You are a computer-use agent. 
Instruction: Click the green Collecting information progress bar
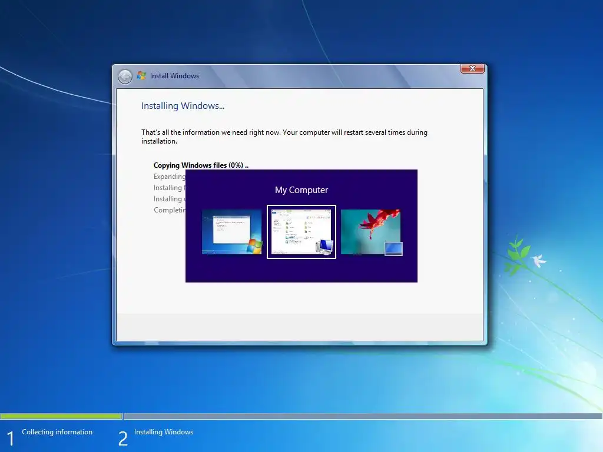pos(61,416)
